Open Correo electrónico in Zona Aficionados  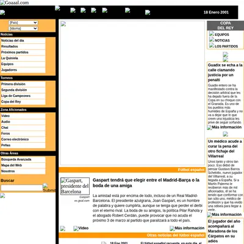(23, 139)
